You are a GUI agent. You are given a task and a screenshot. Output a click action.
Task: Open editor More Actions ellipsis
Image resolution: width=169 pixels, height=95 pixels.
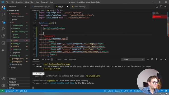point(166,7)
